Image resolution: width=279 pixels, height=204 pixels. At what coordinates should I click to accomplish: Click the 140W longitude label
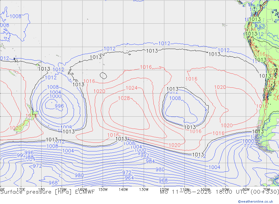coord(123,190)
